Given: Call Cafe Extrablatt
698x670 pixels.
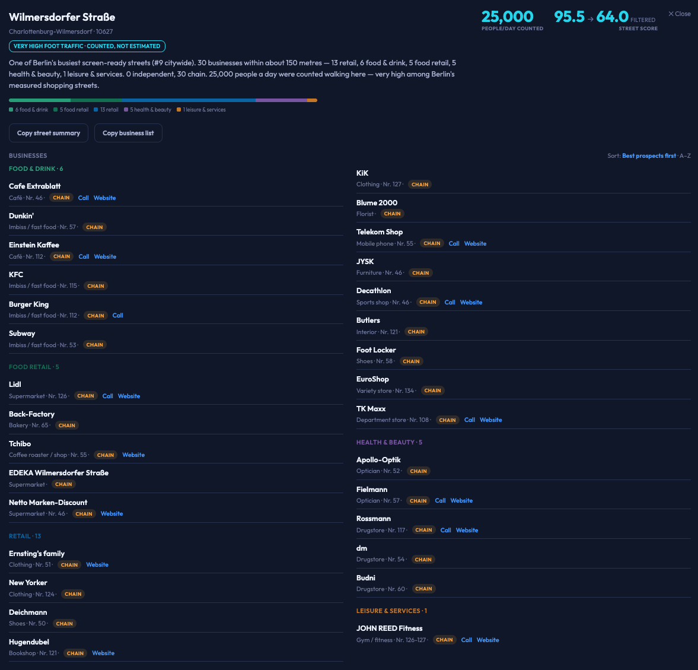Looking at the screenshot, I should [x=83, y=198].
